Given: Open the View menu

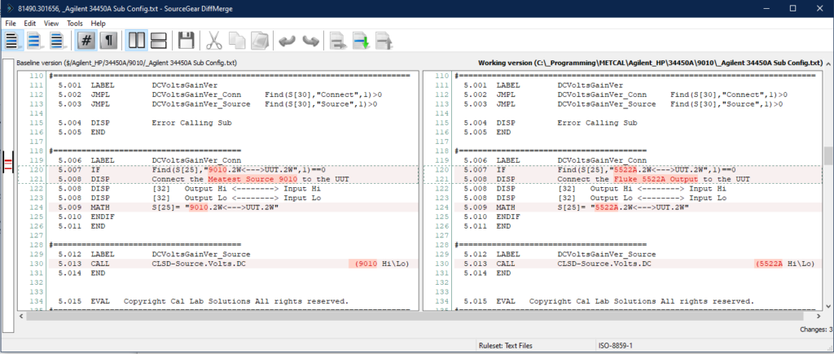Looking at the screenshot, I should (51, 24).
